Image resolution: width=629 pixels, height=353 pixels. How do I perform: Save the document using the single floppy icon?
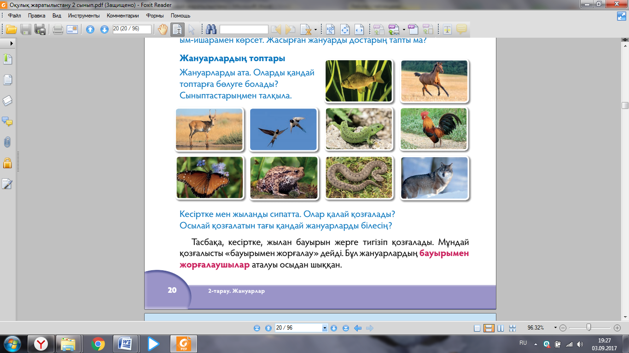coord(26,29)
